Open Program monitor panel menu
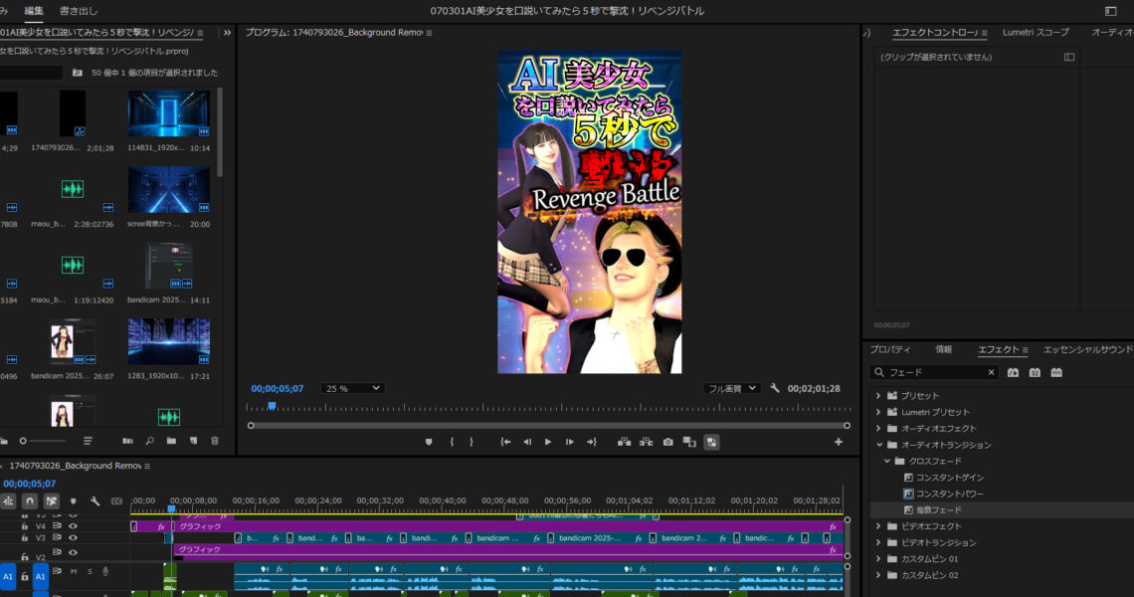The width and height of the screenshot is (1134, 597). tap(429, 33)
